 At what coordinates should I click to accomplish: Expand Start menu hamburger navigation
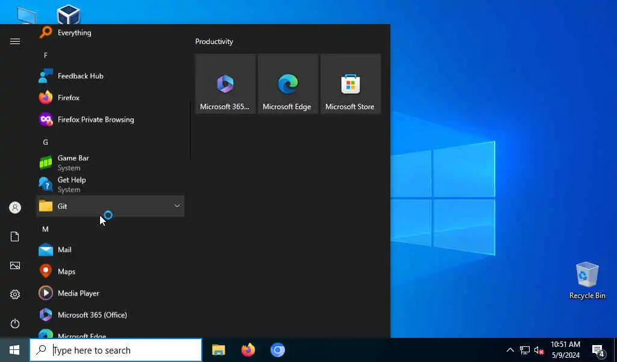tap(15, 42)
